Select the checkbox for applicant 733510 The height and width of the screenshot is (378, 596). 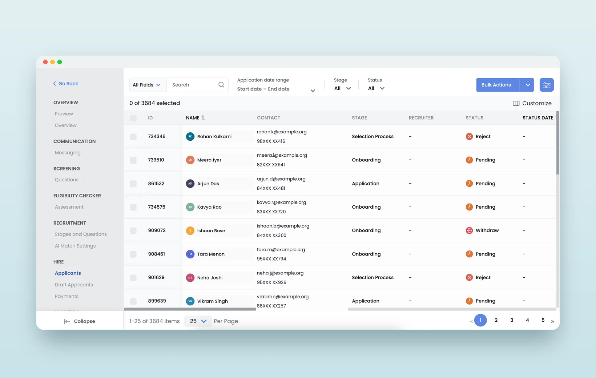[x=133, y=160]
